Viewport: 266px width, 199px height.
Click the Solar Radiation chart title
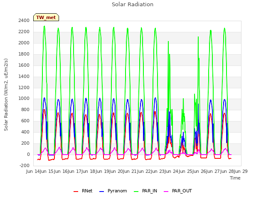(x=133, y=5)
